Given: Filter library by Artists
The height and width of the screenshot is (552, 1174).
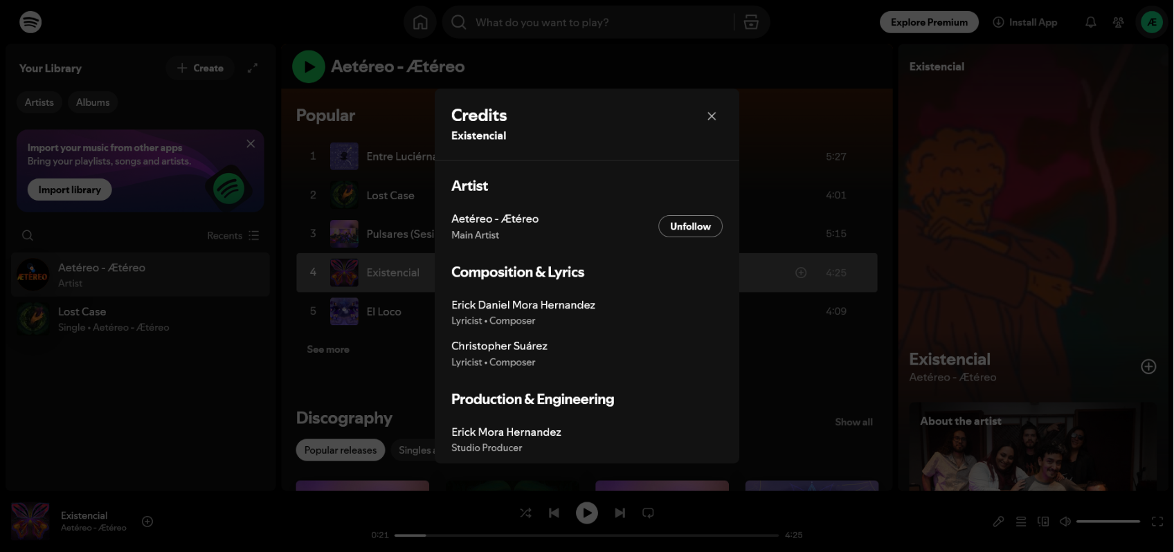Looking at the screenshot, I should 39,102.
